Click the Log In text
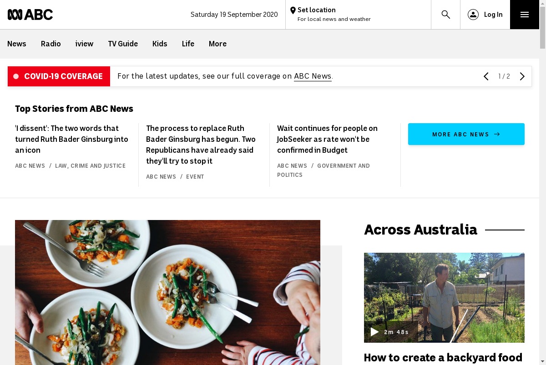 [493, 15]
